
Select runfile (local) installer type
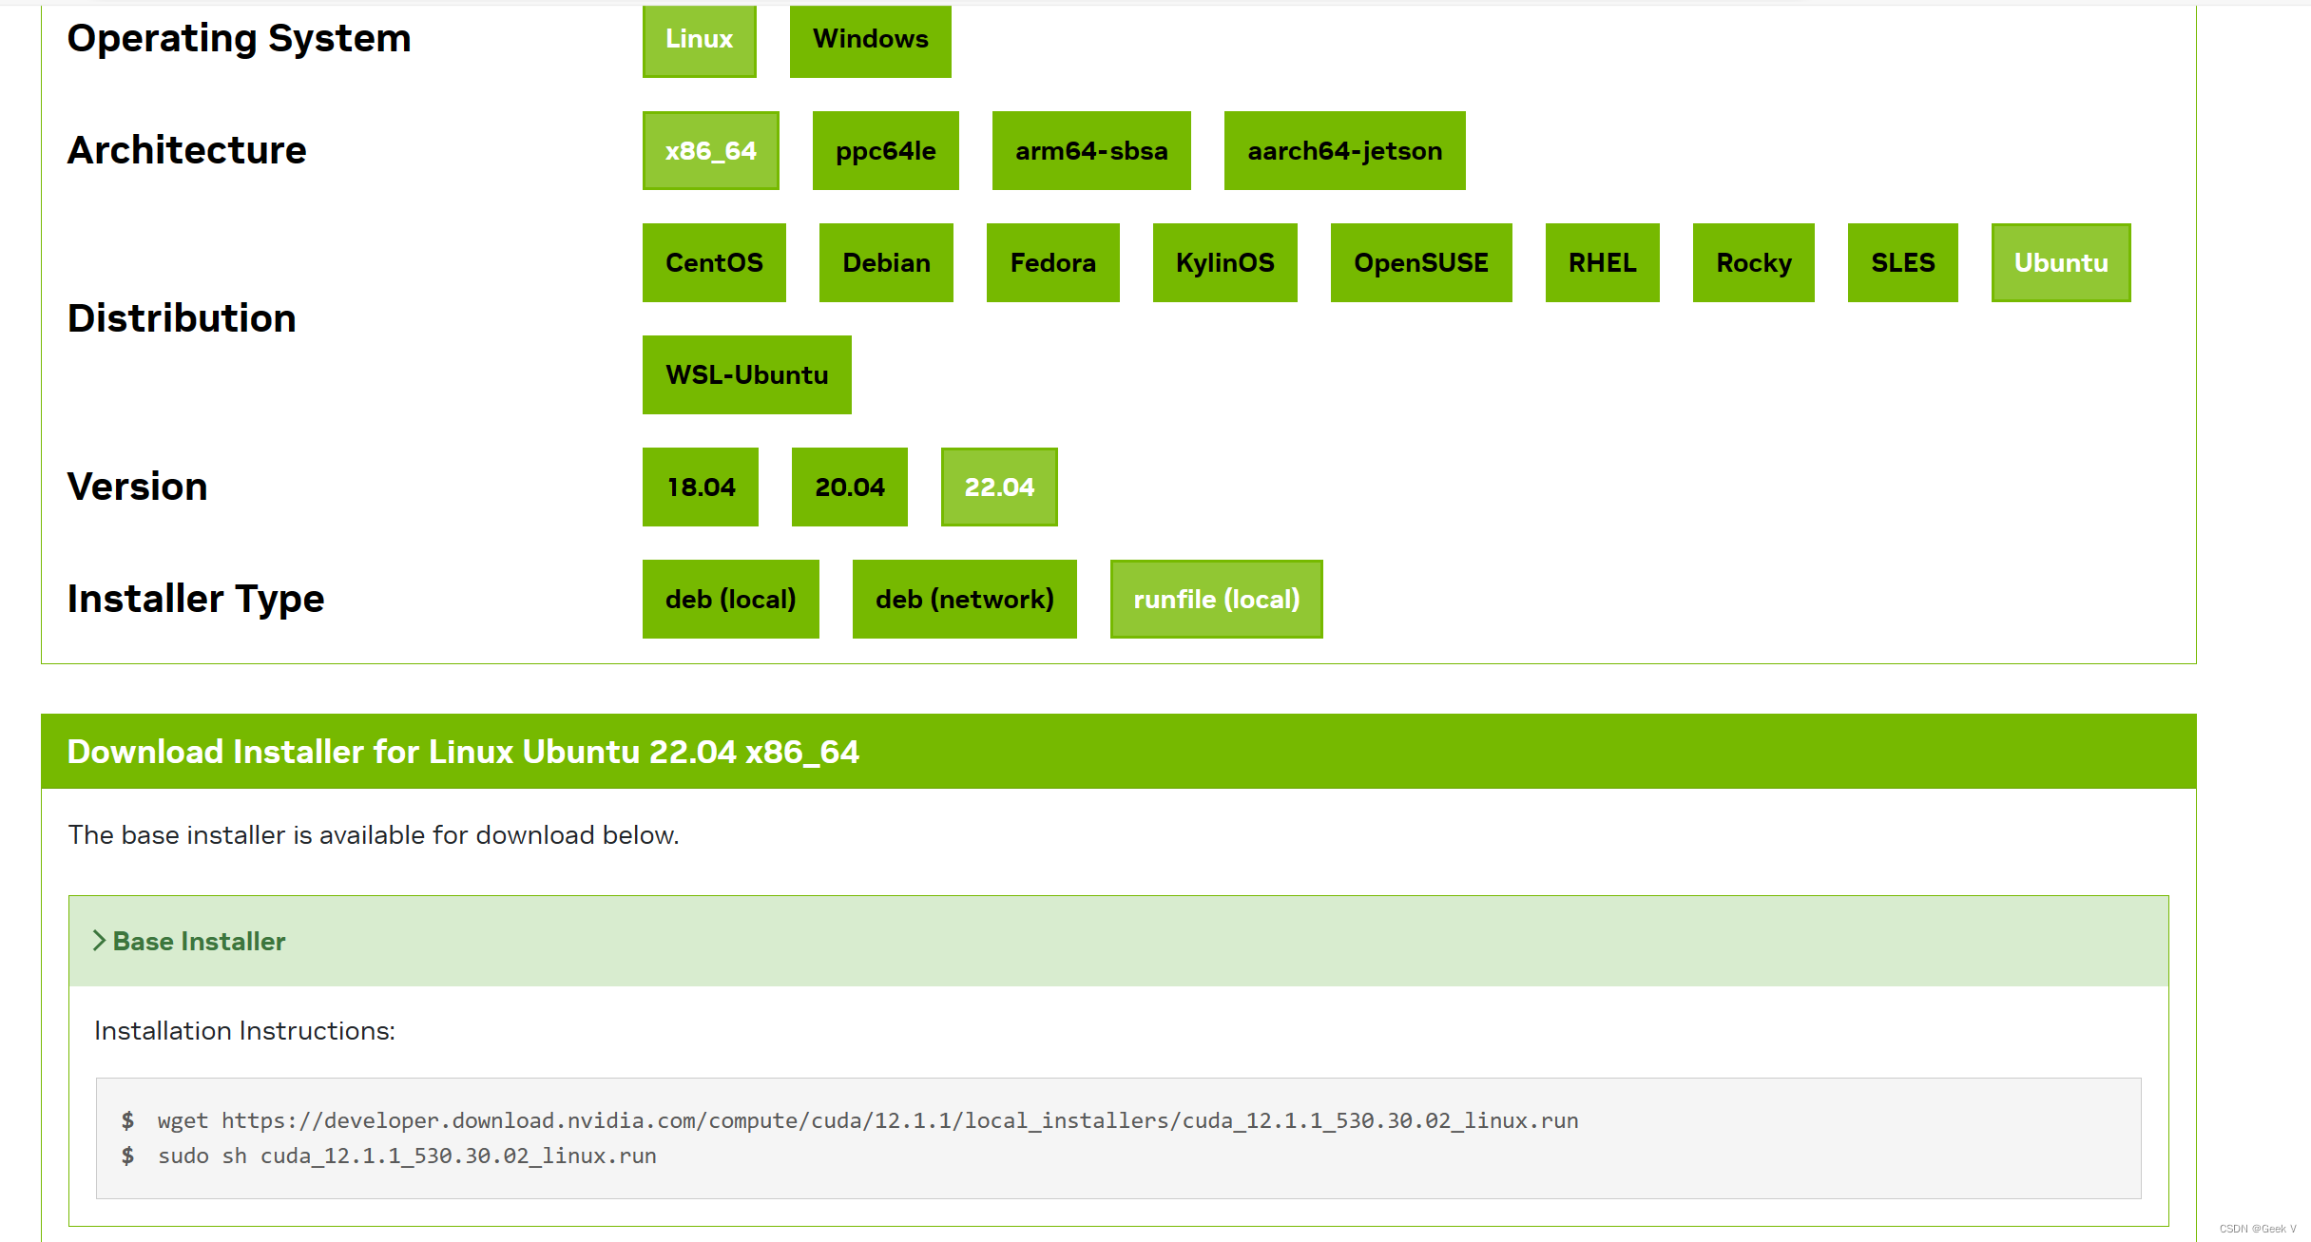(1216, 599)
